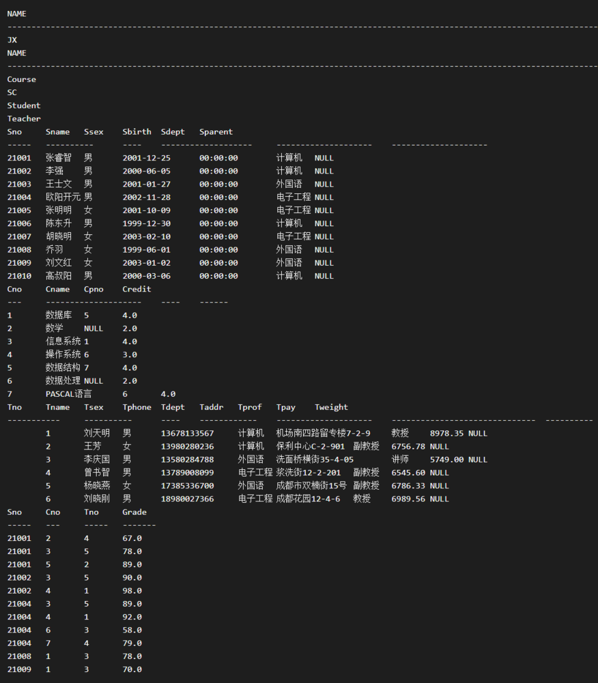Click student name 乔羽
Screen dimensions: 598x683
tap(55, 249)
